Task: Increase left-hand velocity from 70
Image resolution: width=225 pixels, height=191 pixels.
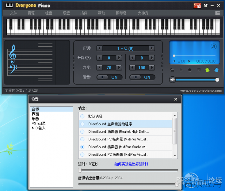Action: pos(119,67)
